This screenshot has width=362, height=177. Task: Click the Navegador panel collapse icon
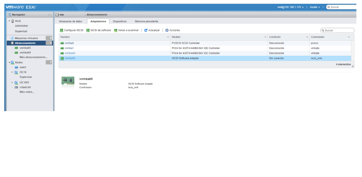50,15
